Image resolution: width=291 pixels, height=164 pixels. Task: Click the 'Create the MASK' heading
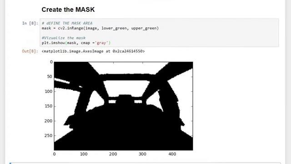click(x=68, y=10)
